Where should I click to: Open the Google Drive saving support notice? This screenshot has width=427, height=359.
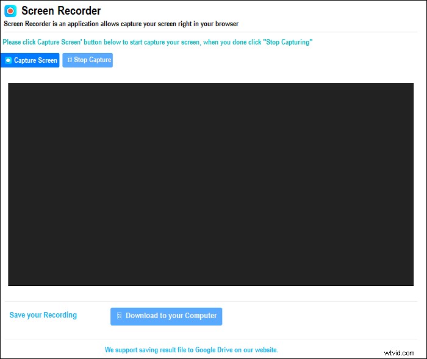191,350
